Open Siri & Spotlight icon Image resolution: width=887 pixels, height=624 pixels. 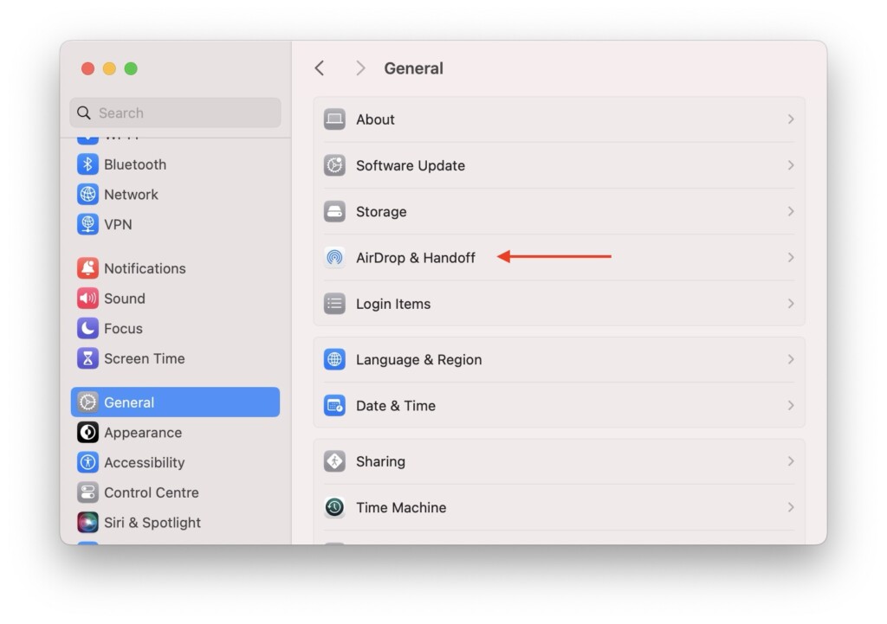[x=87, y=522]
